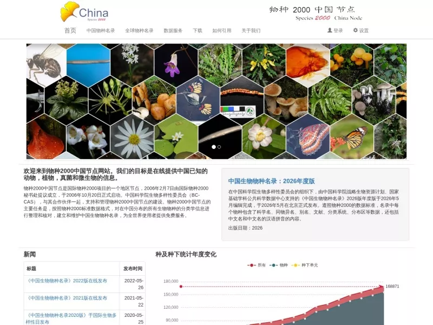Click the 发布时间 column header
Screen dimensions: 433x325
(x=133, y=268)
